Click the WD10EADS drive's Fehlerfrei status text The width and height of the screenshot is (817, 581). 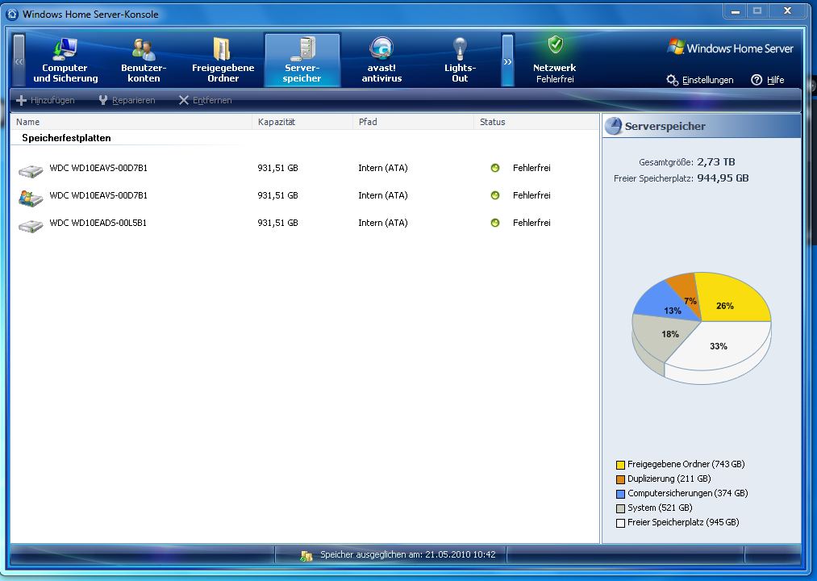[531, 223]
